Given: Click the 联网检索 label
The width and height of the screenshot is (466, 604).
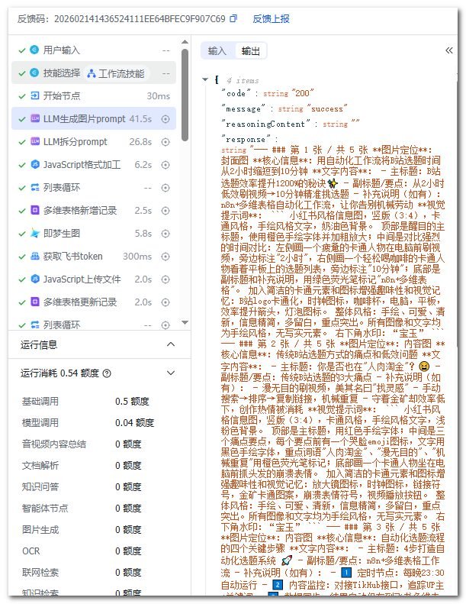Looking at the screenshot, I should tap(40, 573).
